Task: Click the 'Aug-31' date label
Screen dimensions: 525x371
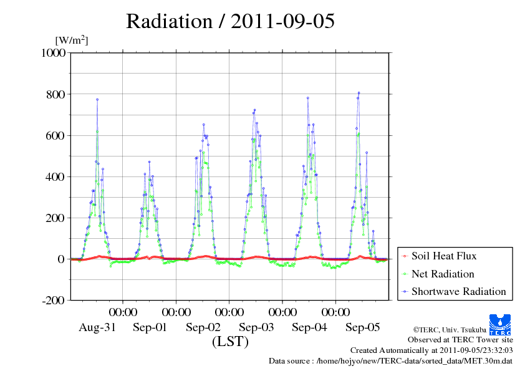Action: click(97, 327)
